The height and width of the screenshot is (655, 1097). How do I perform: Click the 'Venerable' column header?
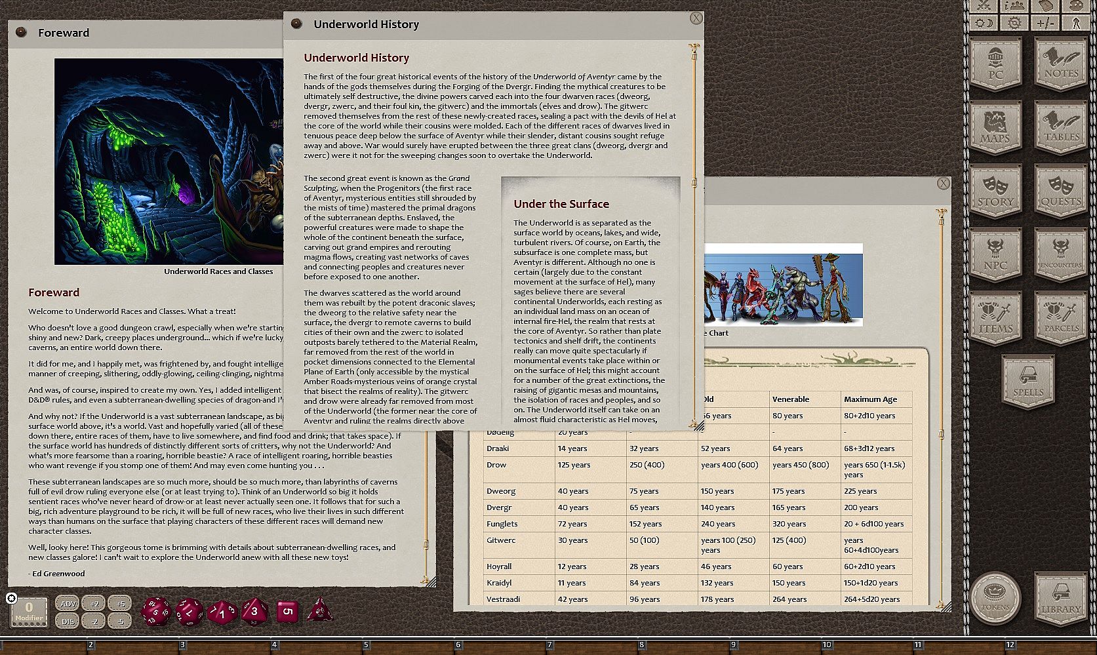click(x=791, y=399)
